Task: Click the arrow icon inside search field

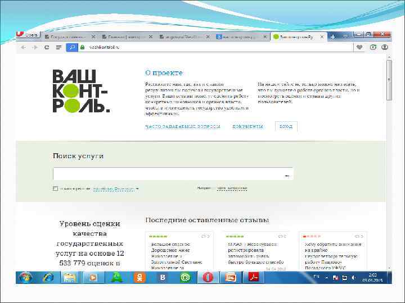Action: tap(287, 176)
